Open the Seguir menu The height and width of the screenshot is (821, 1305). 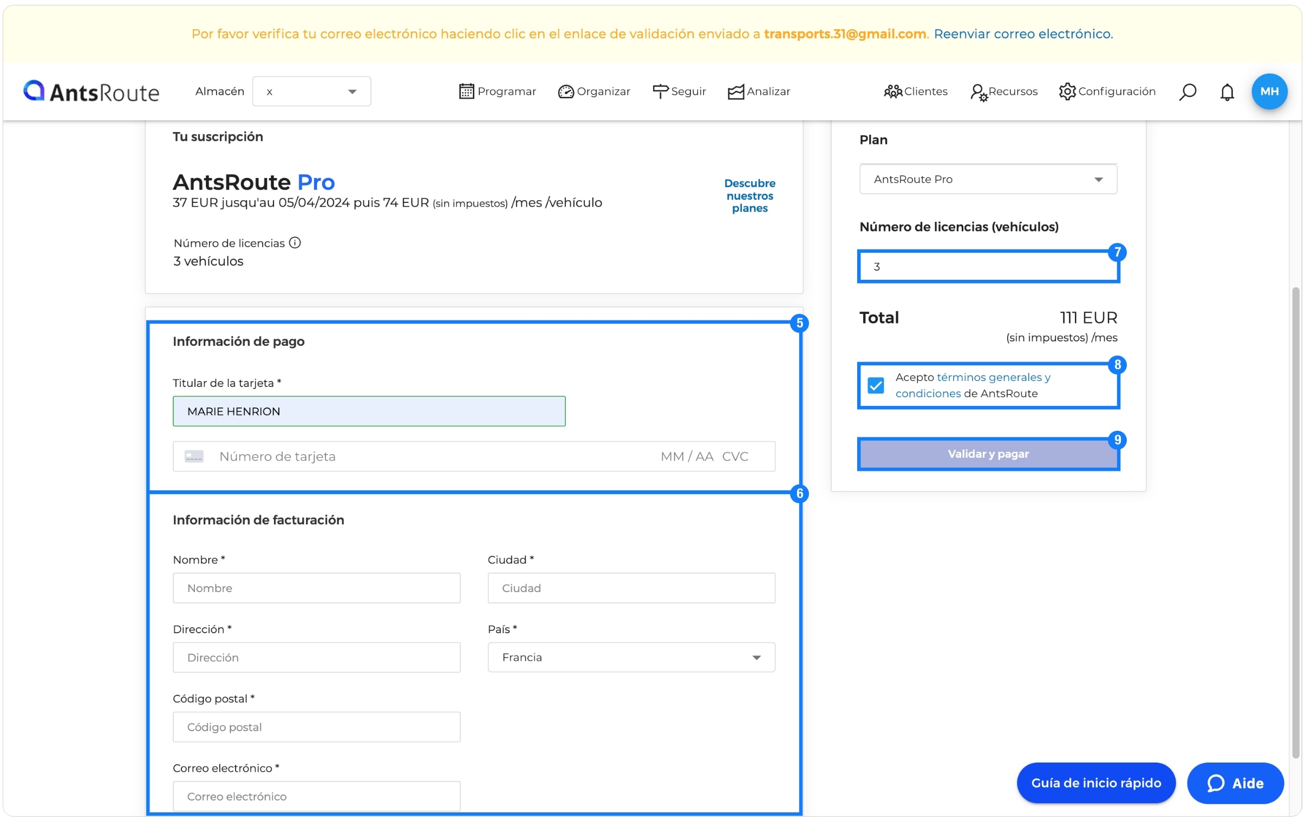[x=679, y=91]
